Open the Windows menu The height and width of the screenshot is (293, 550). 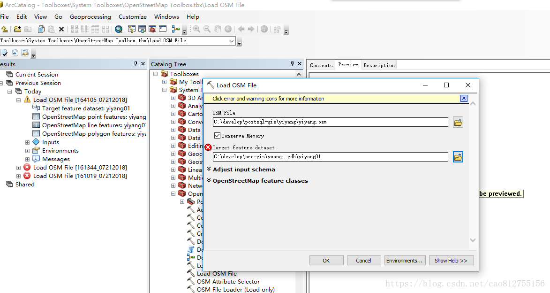pos(166,16)
